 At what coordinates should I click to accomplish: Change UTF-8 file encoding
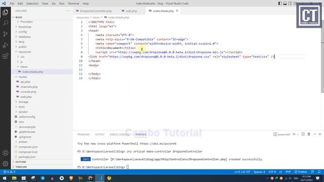[272, 172]
